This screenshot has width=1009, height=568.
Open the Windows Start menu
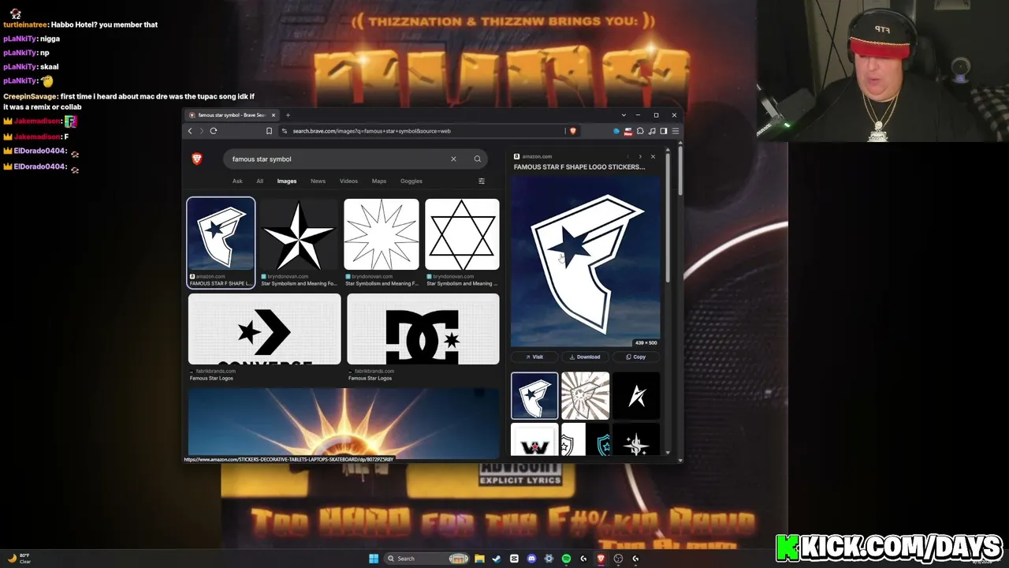pos(374,559)
